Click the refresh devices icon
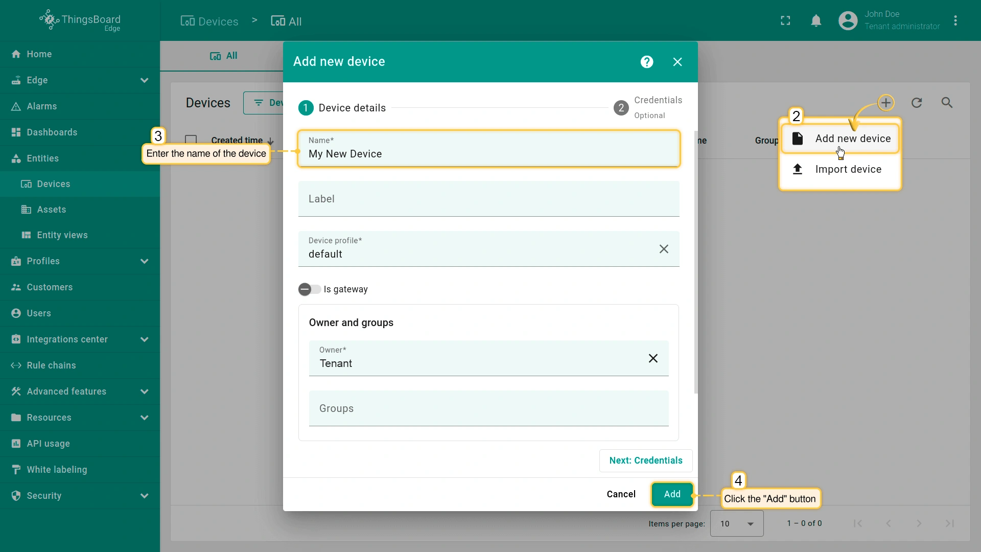The height and width of the screenshot is (552, 981). point(917,103)
